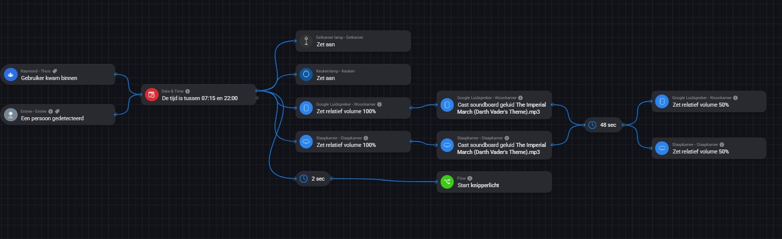The width and height of the screenshot is (782, 239).
Task: Click the 'Eetkamer lamp - Eetkamer' header label
Action: pos(340,37)
